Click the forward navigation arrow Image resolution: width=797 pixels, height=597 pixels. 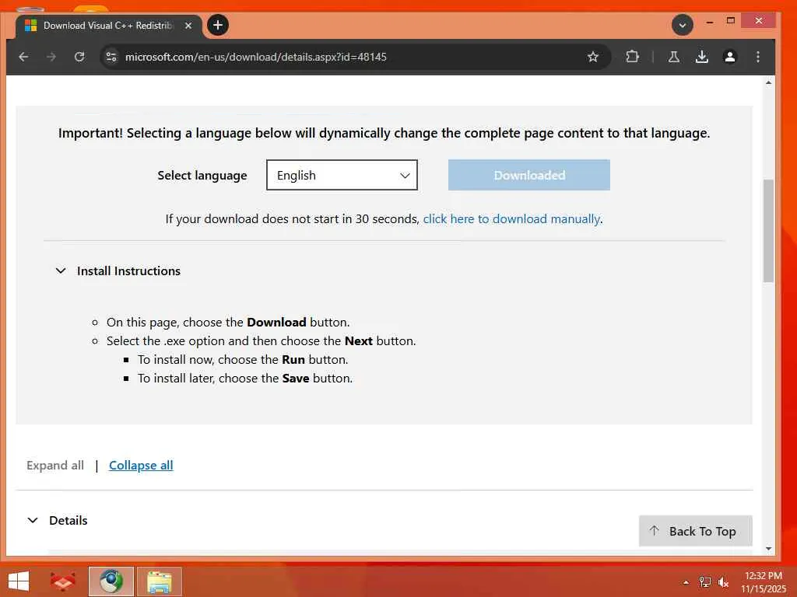(51, 57)
